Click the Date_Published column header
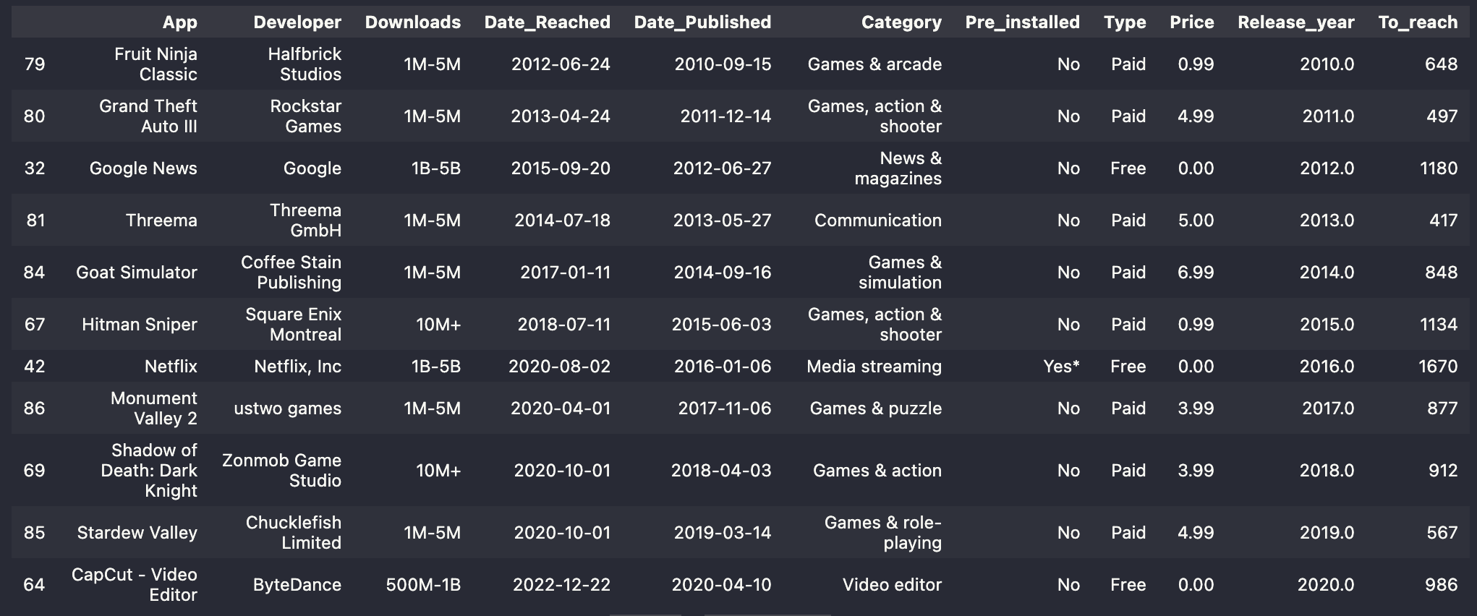The height and width of the screenshot is (616, 1477). click(702, 22)
